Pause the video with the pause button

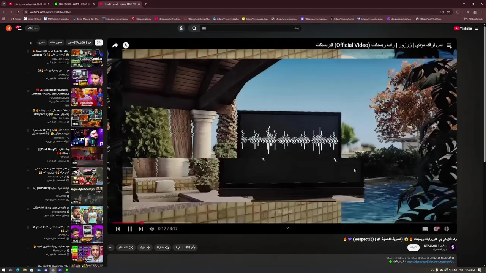click(129, 229)
